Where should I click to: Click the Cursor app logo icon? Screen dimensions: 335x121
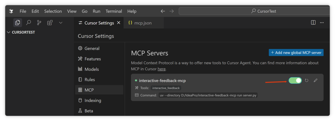coord(11,11)
